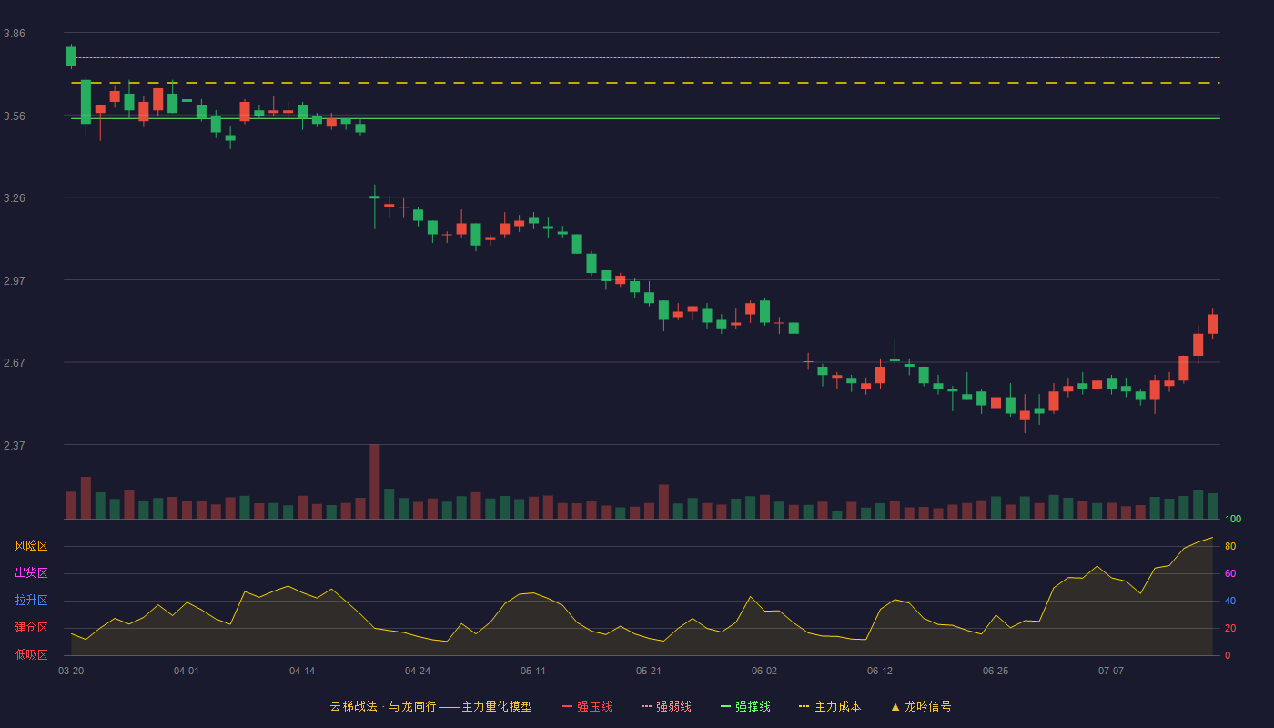Screen dimensions: 1274x728
Task: Hide the 强撑线 series via legend
Action: pyautogui.click(x=745, y=706)
